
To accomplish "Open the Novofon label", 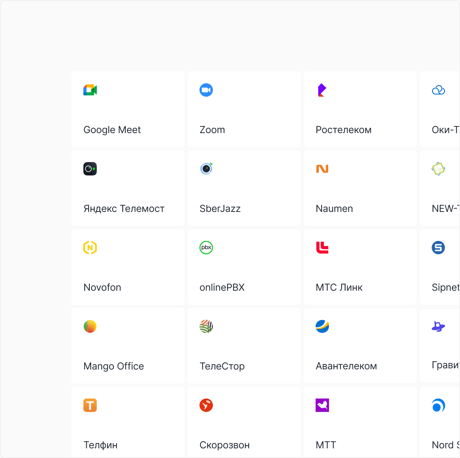I will click(102, 287).
